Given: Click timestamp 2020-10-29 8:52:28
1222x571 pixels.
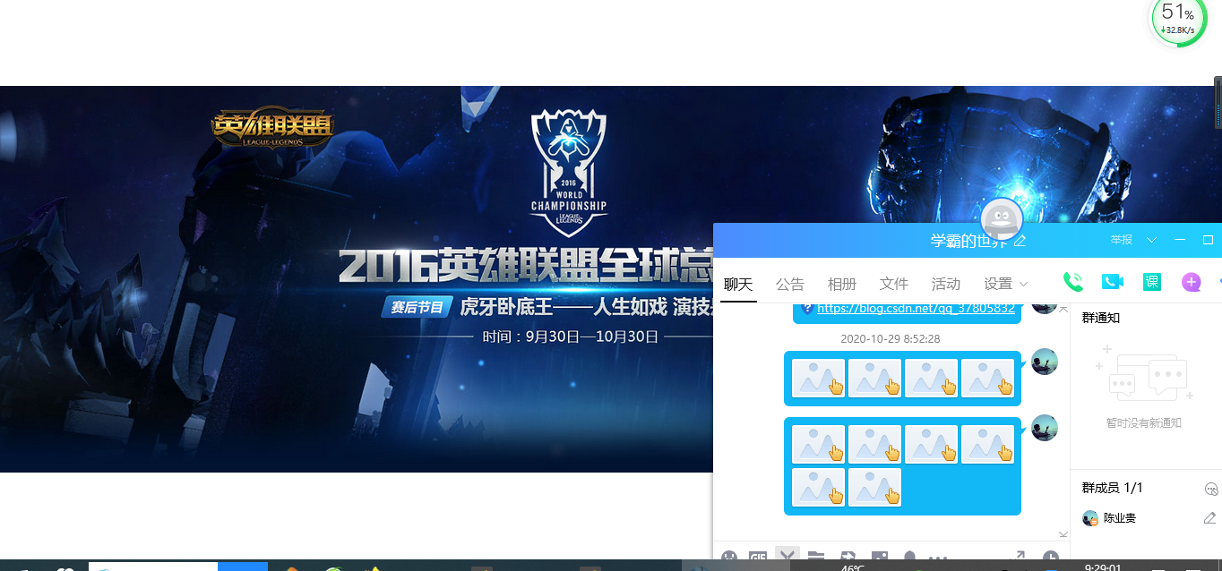Looking at the screenshot, I should point(891,339).
